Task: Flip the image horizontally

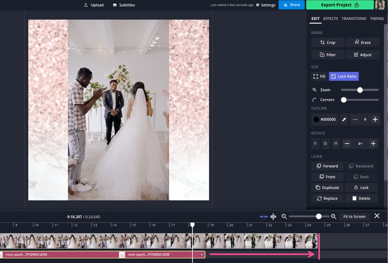Action: (x=326, y=144)
